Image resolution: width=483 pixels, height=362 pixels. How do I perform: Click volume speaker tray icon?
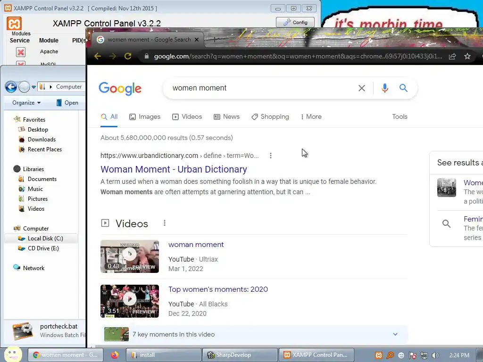[x=435, y=355]
